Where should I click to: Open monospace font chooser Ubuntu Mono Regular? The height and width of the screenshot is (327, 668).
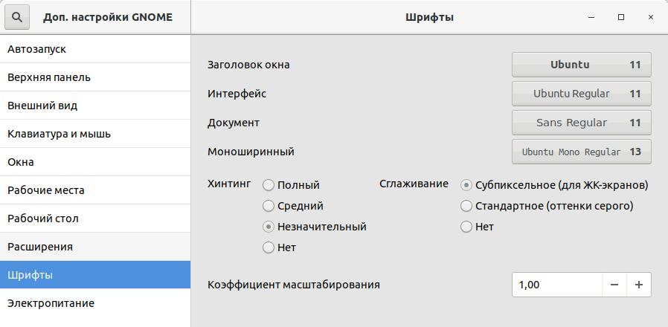pyautogui.click(x=581, y=152)
